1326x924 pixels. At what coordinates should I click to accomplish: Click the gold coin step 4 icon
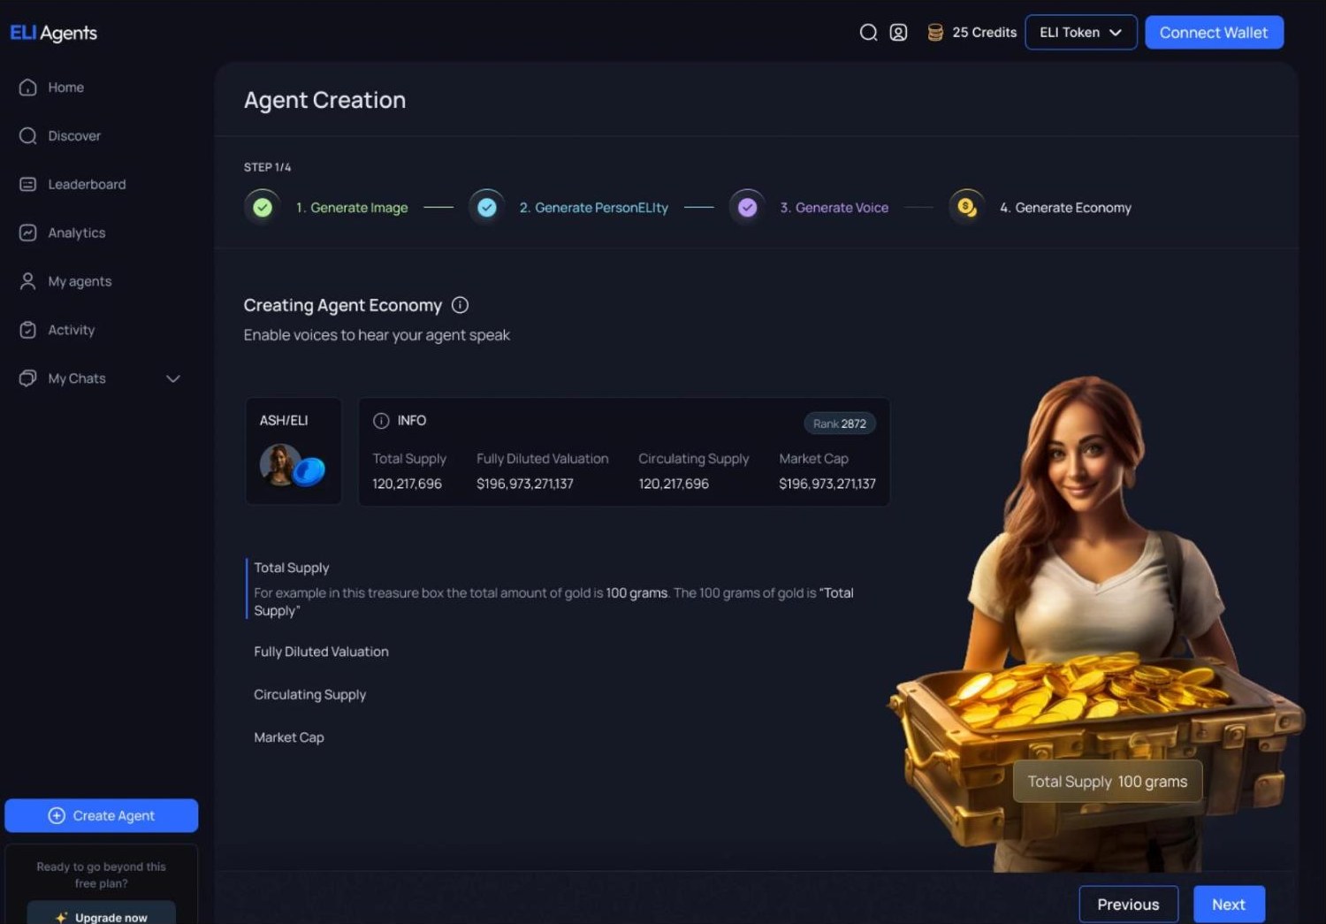click(967, 208)
